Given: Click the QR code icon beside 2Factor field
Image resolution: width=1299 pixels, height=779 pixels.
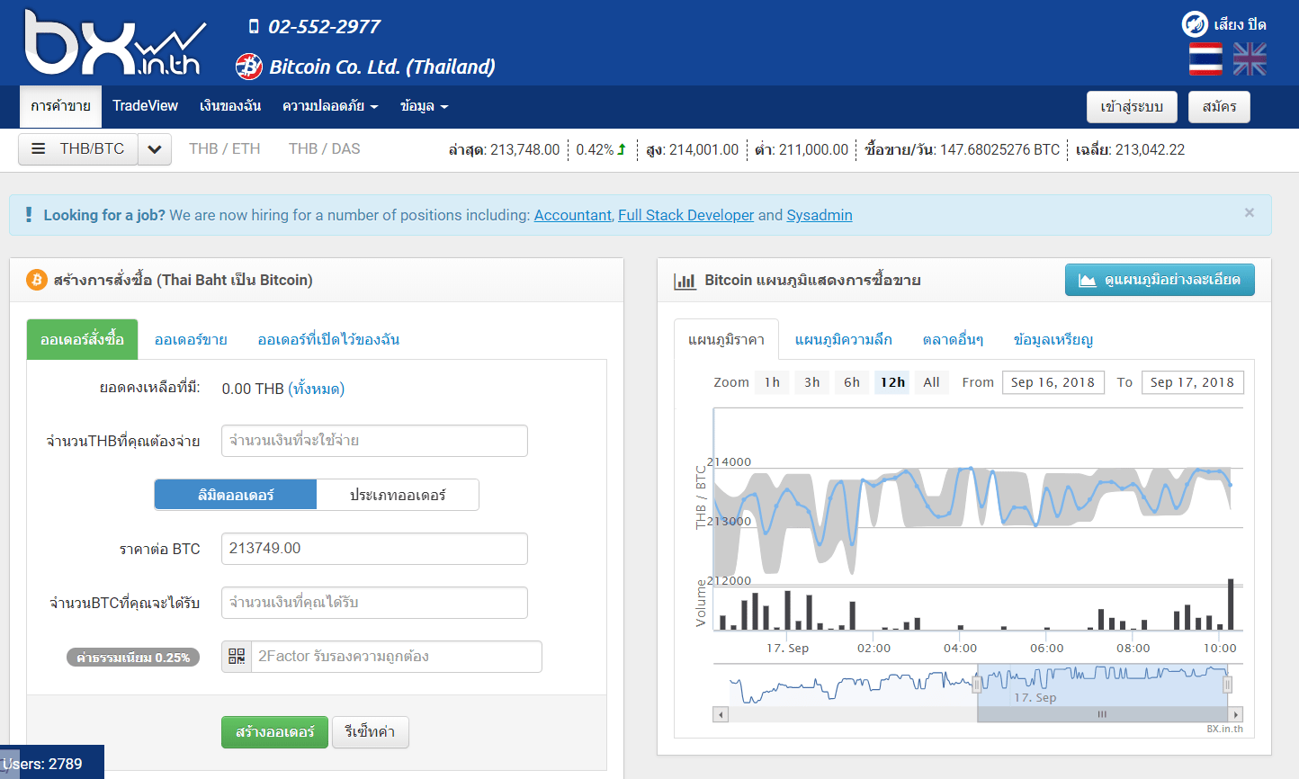Looking at the screenshot, I should pos(237,657).
